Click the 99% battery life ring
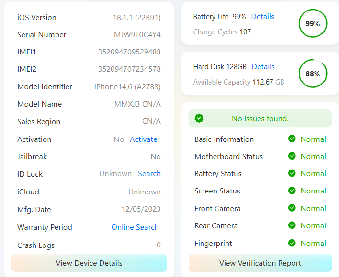 313,23
